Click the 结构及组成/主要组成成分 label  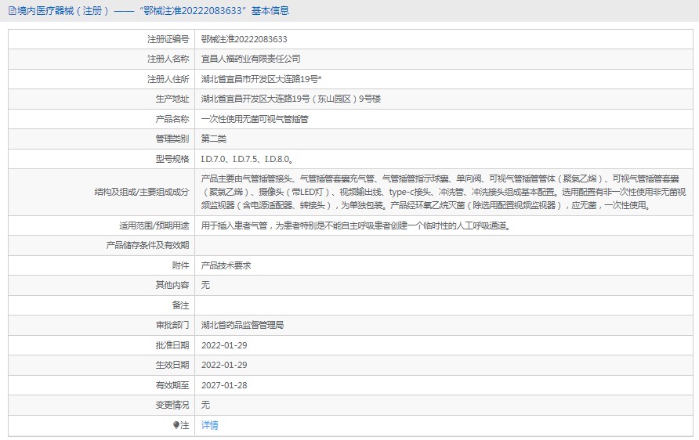point(142,192)
